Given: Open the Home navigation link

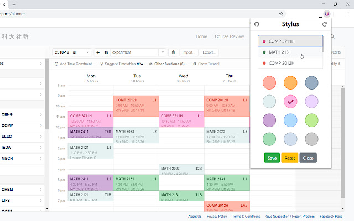Looking at the screenshot, I should (x=201, y=36).
